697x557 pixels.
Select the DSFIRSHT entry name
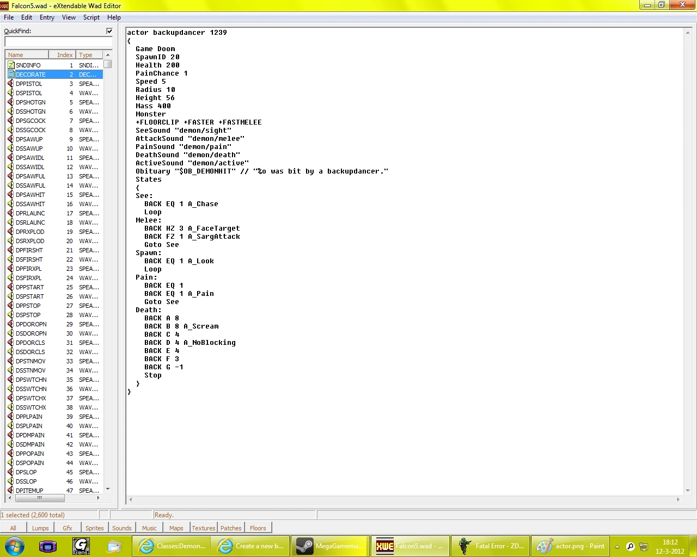tap(29, 259)
